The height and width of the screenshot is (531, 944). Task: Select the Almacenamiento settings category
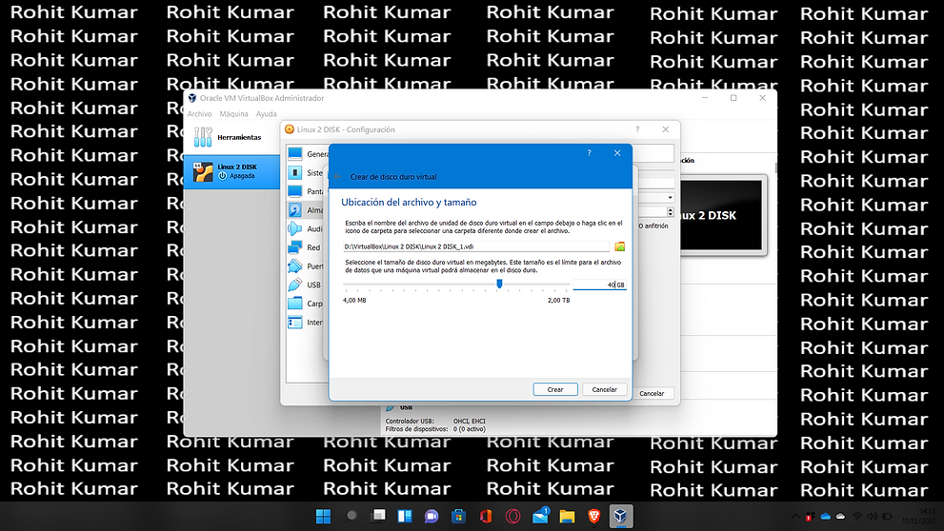click(308, 210)
